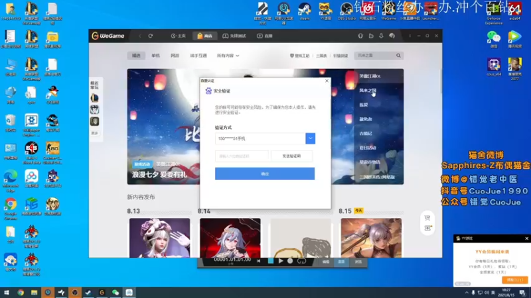This screenshot has width=531, height=298.
Task: Open the GeForce Experience desktop shortcut
Action: coord(493,13)
